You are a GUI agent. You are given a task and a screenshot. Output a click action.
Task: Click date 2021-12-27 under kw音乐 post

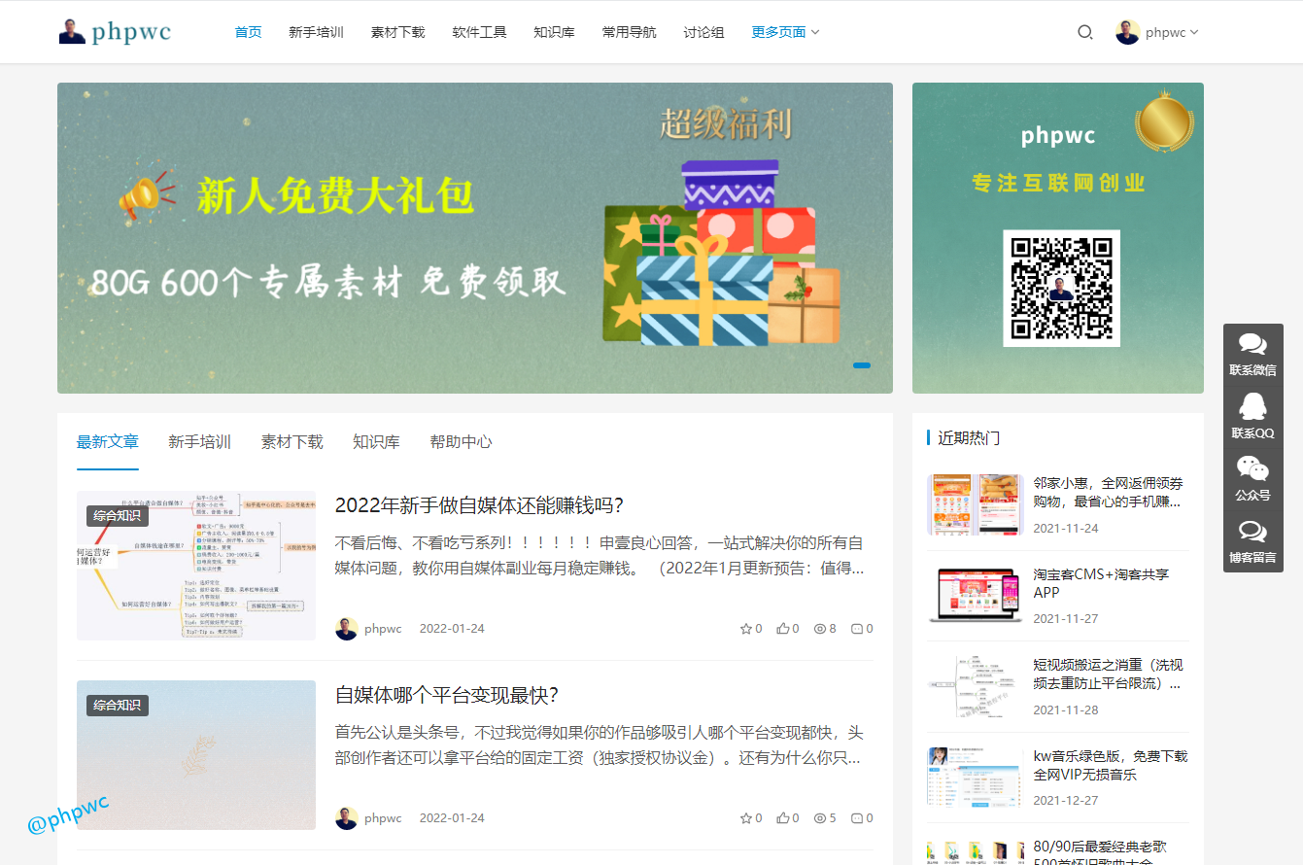(x=1066, y=801)
